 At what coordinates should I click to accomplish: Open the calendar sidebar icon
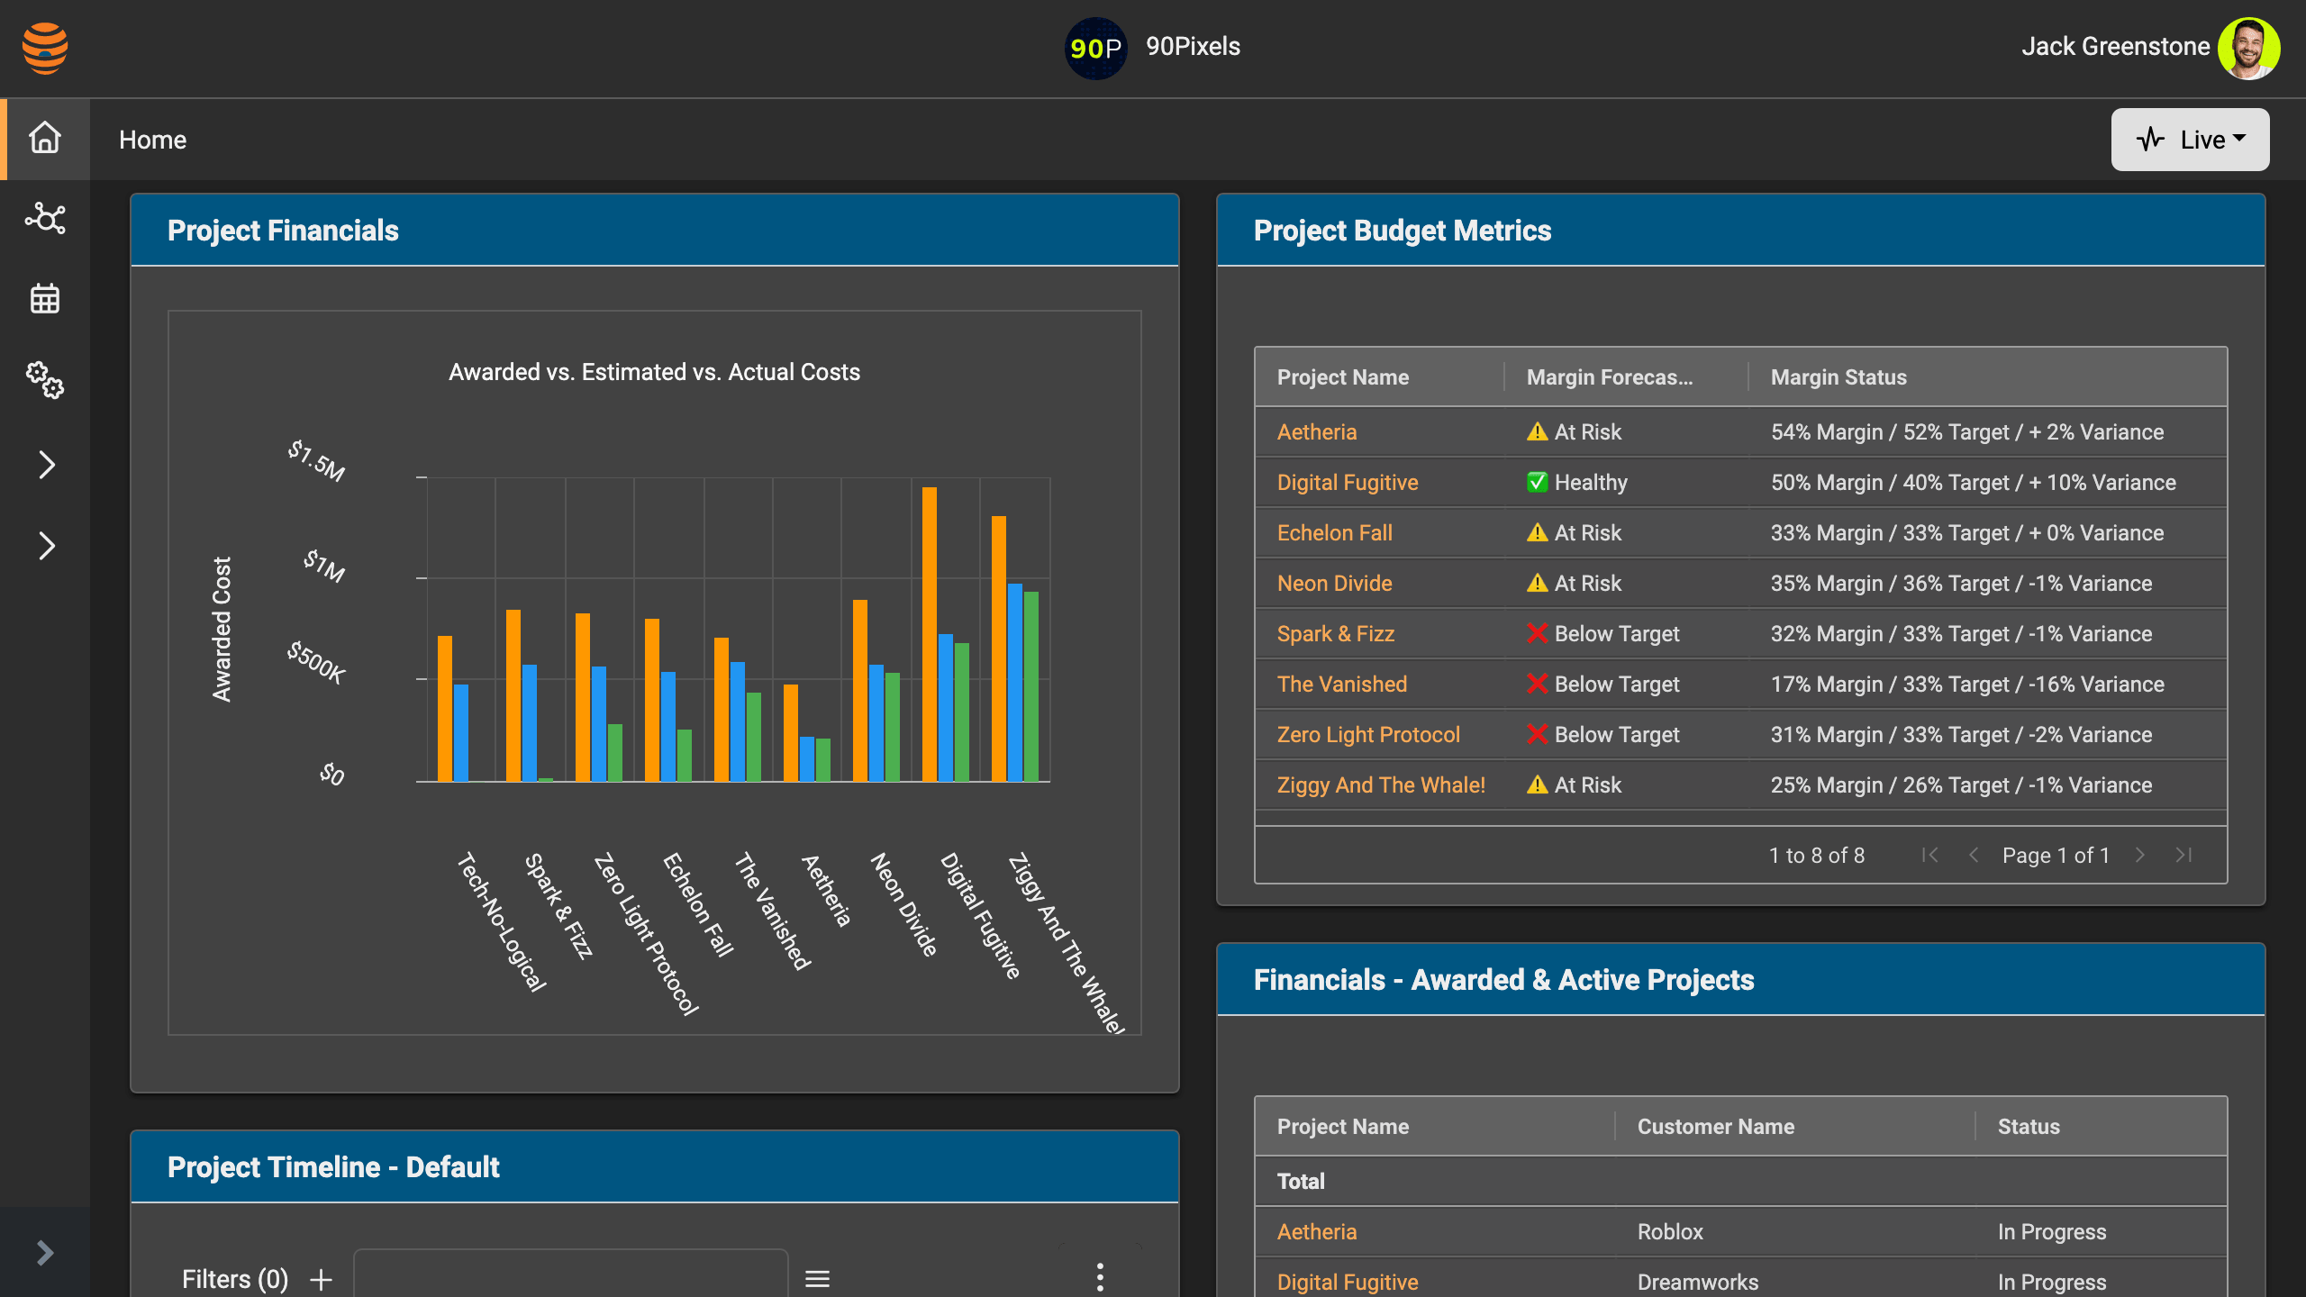tap(45, 298)
